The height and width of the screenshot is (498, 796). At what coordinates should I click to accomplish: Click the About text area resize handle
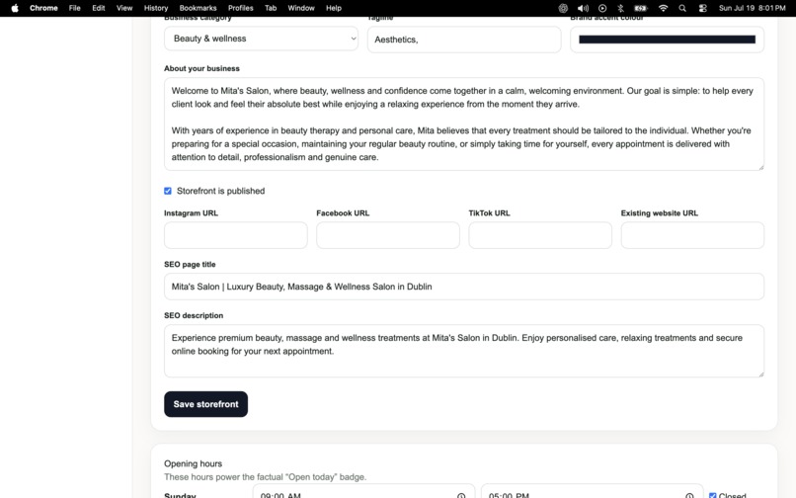click(x=761, y=167)
